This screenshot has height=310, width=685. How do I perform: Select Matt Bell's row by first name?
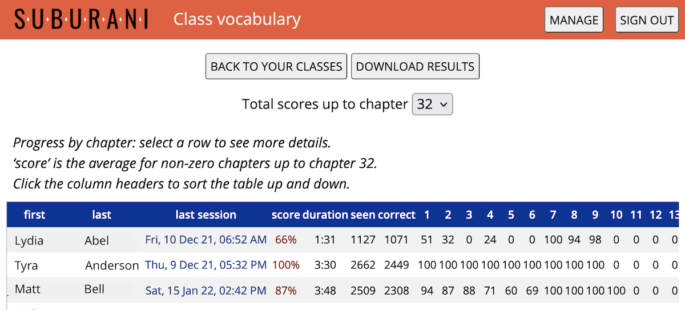pyautogui.click(x=27, y=289)
